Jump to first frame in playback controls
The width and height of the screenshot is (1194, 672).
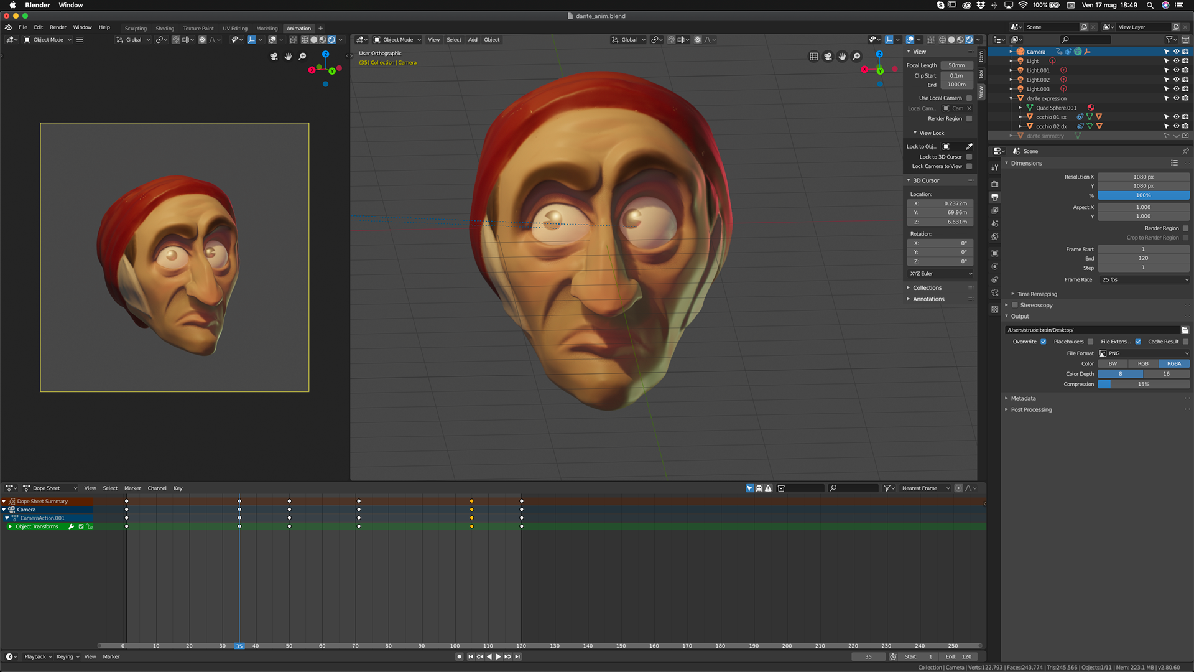click(x=470, y=657)
